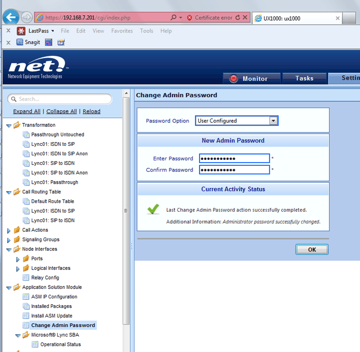Click the Enter Password field

click(x=234, y=159)
